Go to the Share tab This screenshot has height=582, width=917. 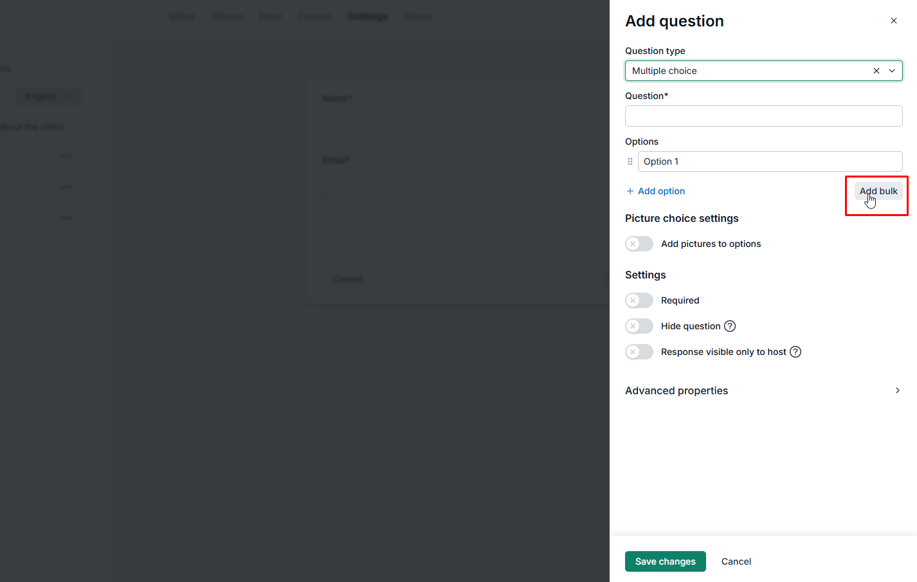[418, 16]
